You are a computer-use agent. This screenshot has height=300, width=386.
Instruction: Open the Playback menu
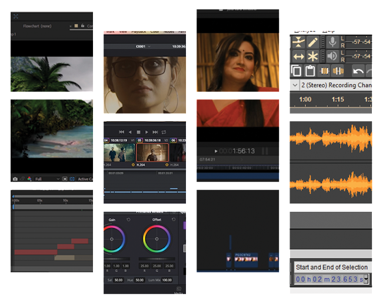[x=138, y=31]
